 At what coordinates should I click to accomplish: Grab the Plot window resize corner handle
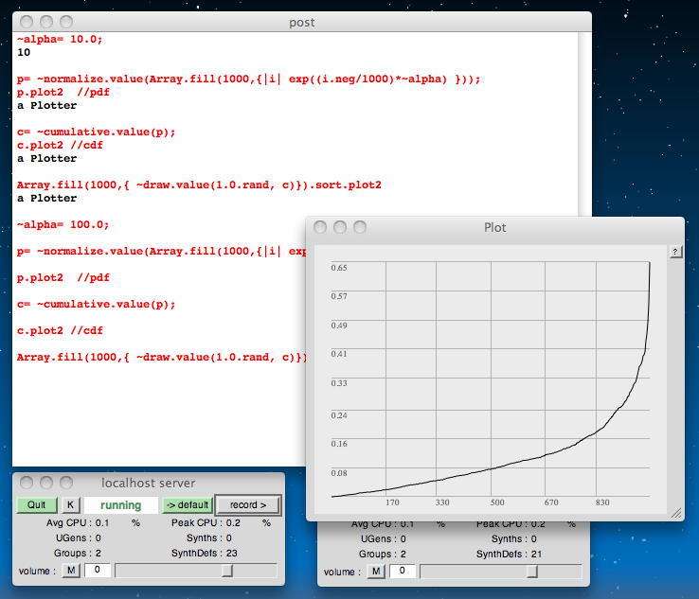(676, 512)
